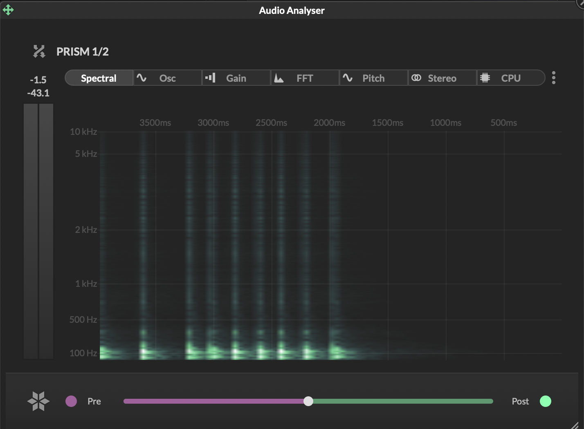
Task: Toggle the green Post indicator
Action: tap(546, 401)
